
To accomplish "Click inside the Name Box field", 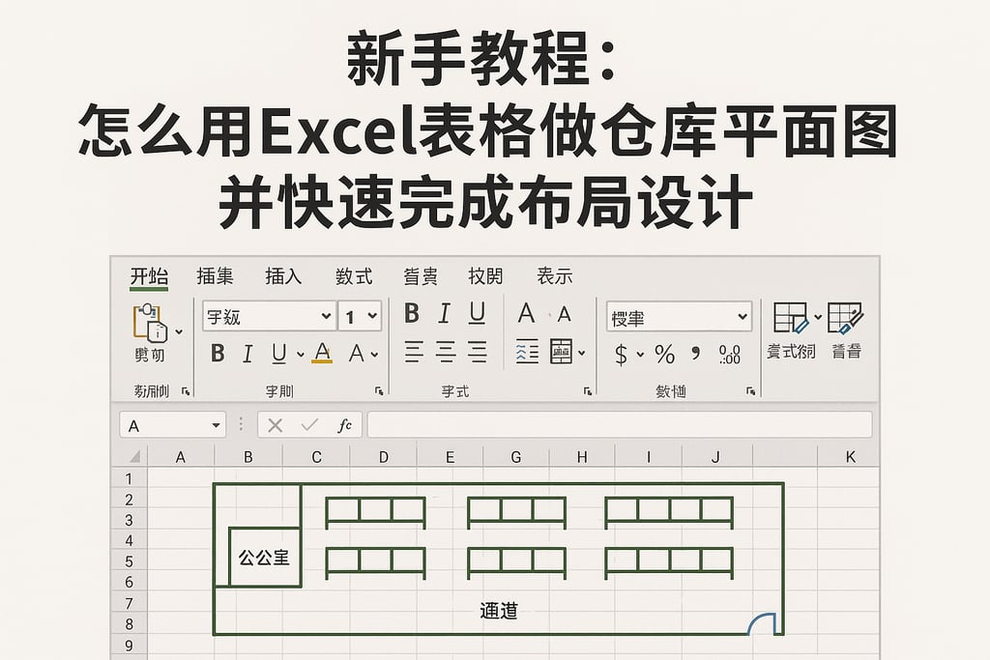I will tap(164, 424).
